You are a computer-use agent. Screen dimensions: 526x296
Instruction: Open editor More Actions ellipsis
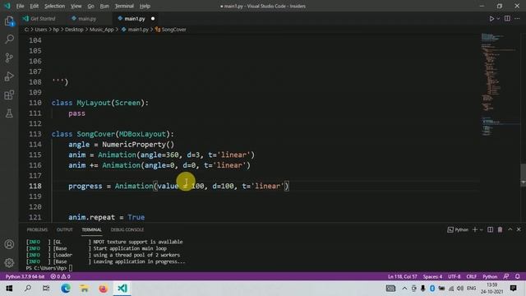[517, 18]
